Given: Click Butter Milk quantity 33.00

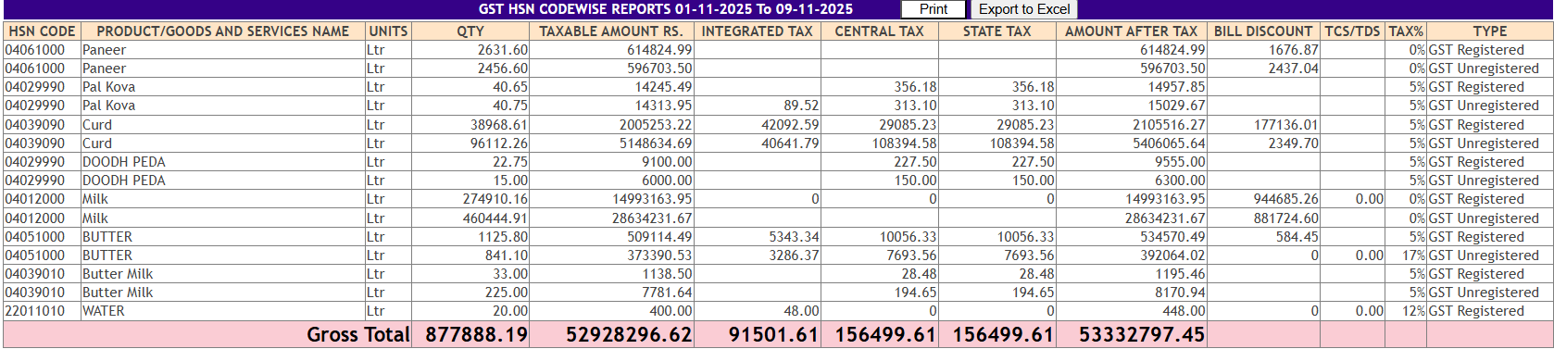Looking at the screenshot, I should click(510, 274).
